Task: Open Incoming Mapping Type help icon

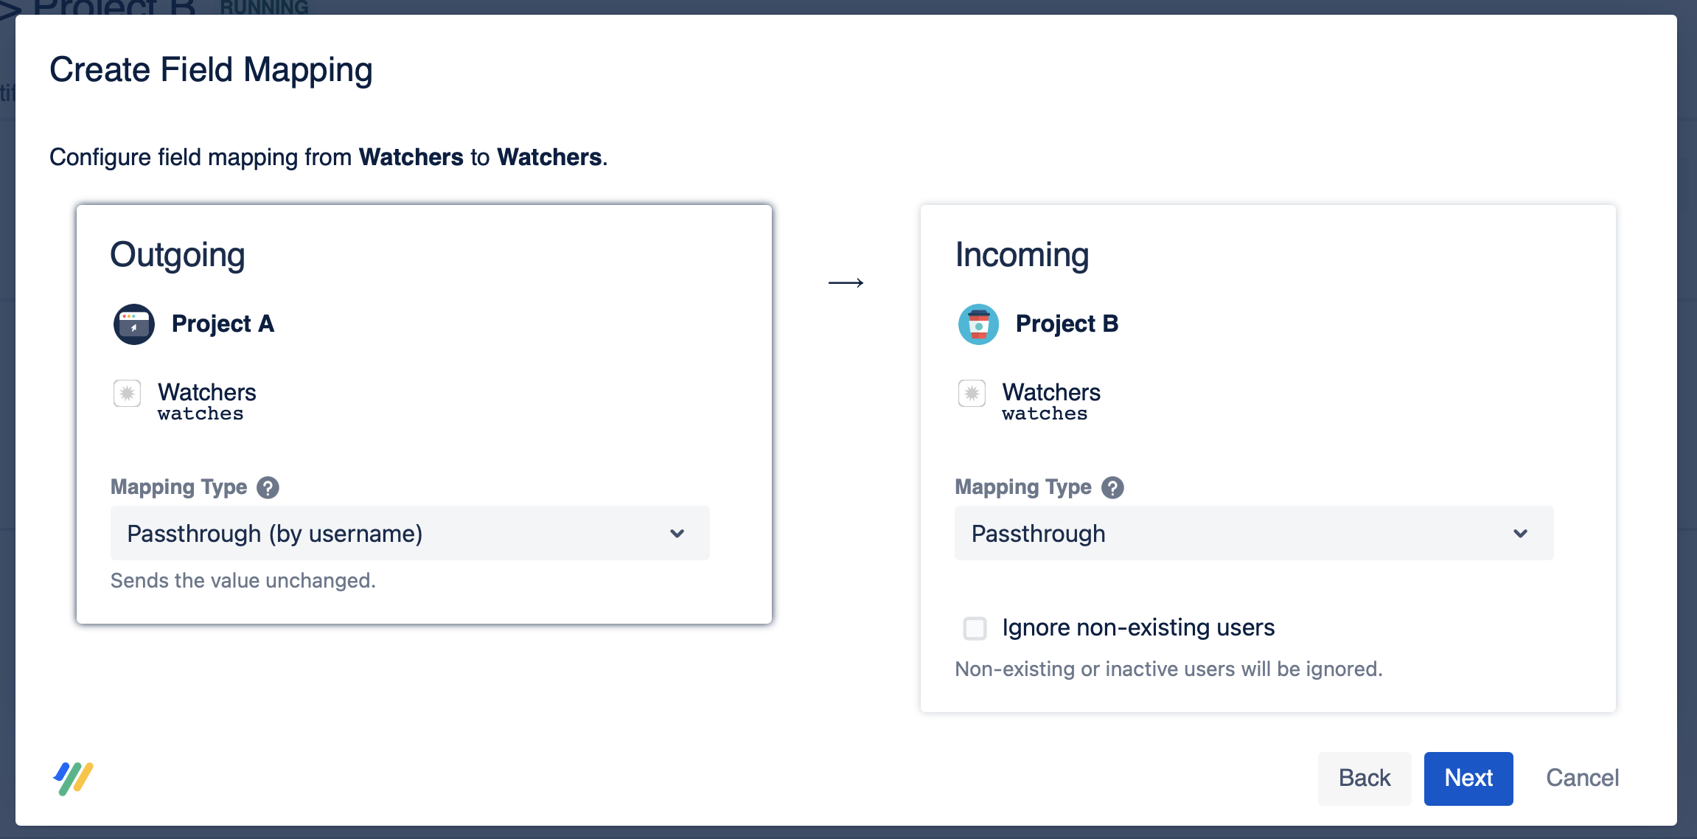Action: [x=1112, y=487]
